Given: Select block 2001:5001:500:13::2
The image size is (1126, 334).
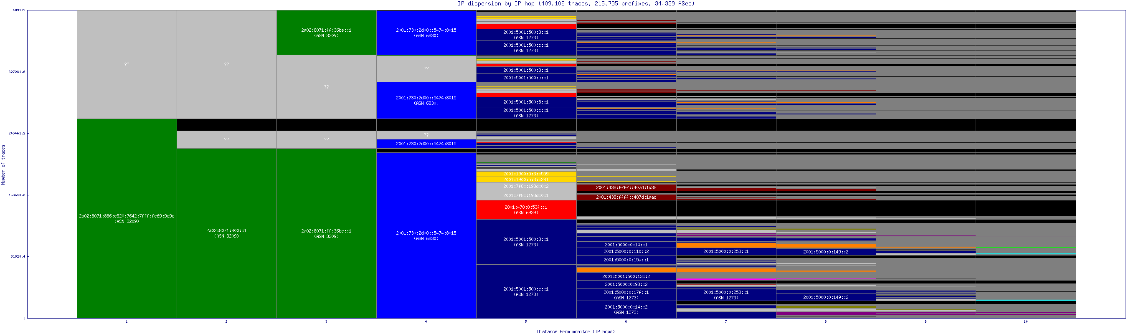Looking at the screenshot, I should tap(626, 277).
